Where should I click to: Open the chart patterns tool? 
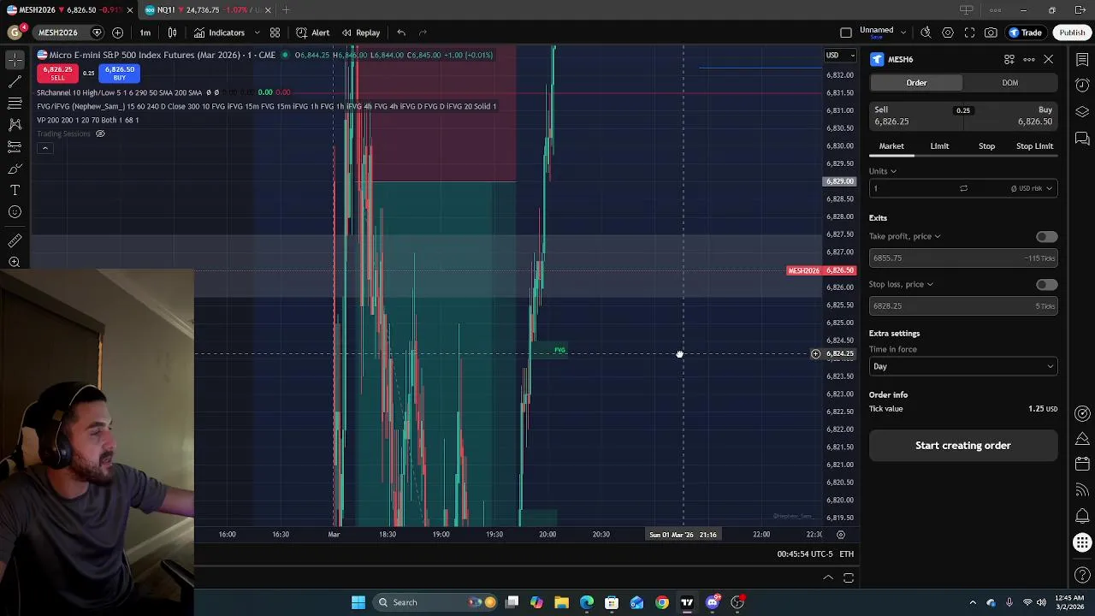click(x=15, y=125)
